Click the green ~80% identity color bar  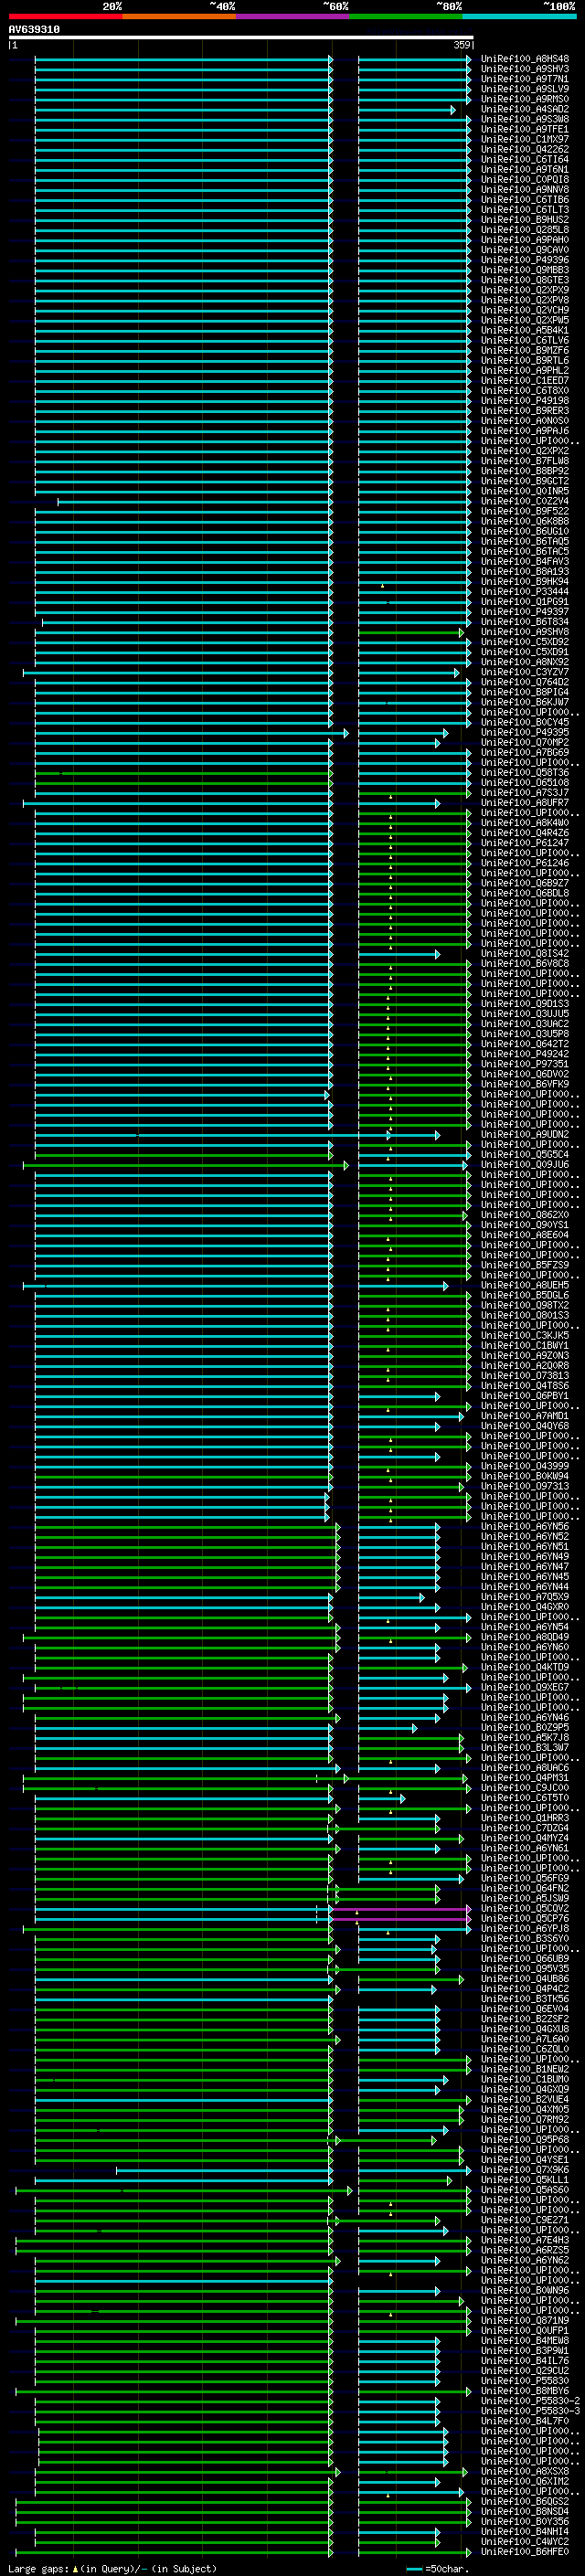tap(406, 16)
